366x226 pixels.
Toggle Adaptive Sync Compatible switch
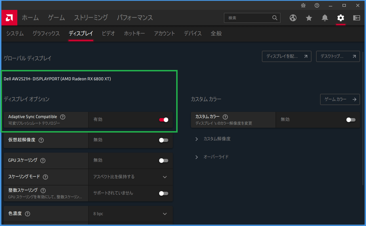(164, 120)
